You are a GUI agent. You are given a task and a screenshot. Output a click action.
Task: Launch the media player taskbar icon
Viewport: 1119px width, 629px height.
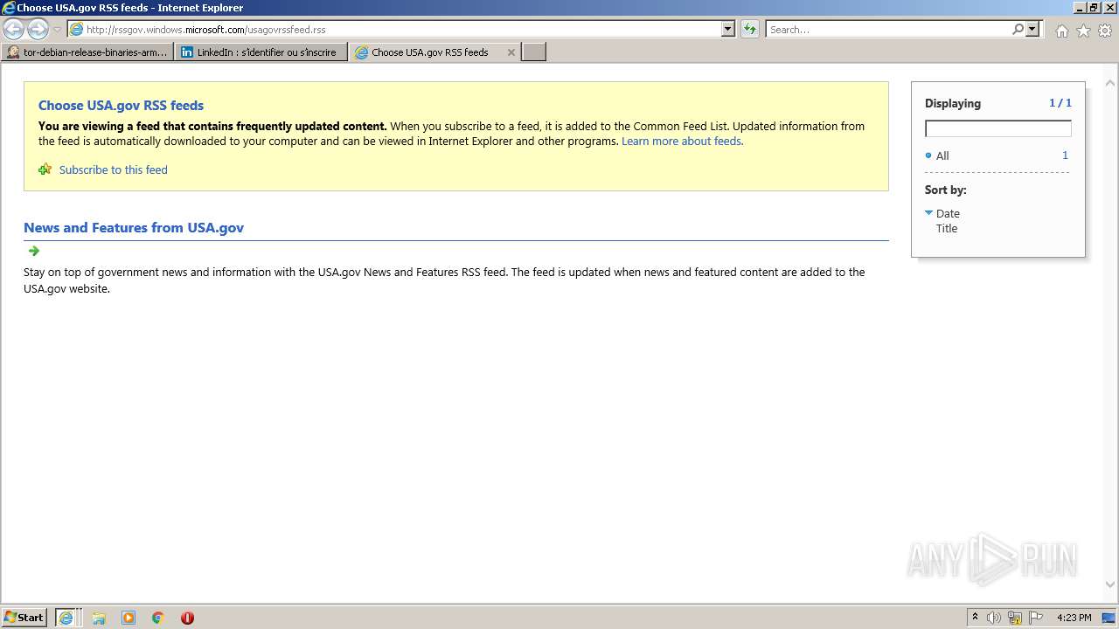pyautogui.click(x=129, y=618)
